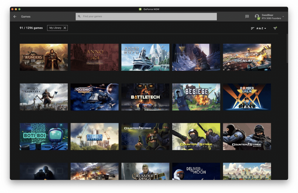The height and width of the screenshot is (193, 298).
Task: Select the Crusader Kings II thumbnail
Action: pos(146,171)
